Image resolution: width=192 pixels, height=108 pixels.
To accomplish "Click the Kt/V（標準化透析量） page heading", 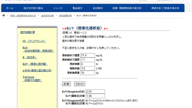I will (x=85, y=28).
